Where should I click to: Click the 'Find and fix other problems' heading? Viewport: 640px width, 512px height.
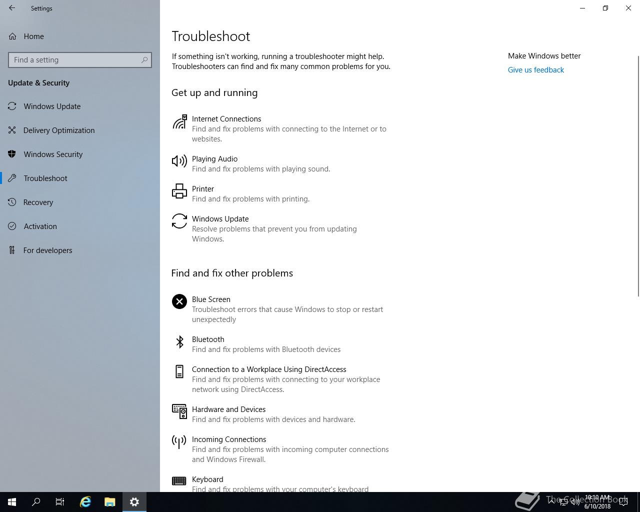pos(232,273)
